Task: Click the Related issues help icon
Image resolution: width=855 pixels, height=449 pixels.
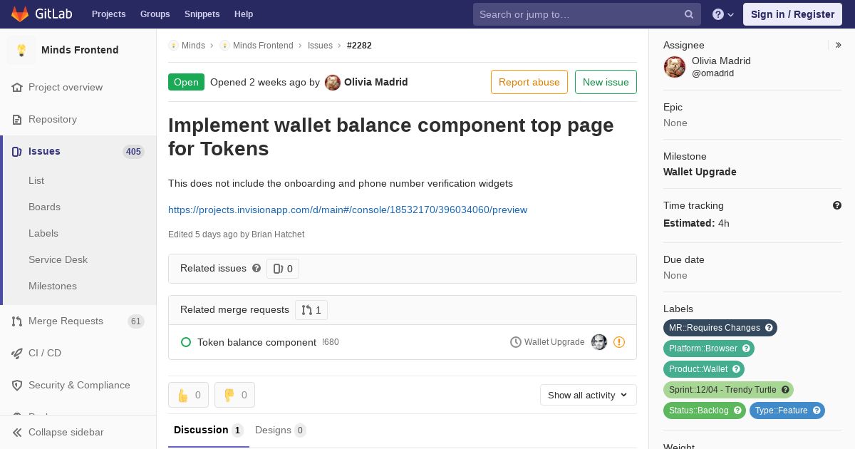Action: (x=256, y=268)
